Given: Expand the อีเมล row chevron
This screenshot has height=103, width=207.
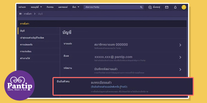Looking at the screenshot, I should pos(180,57).
